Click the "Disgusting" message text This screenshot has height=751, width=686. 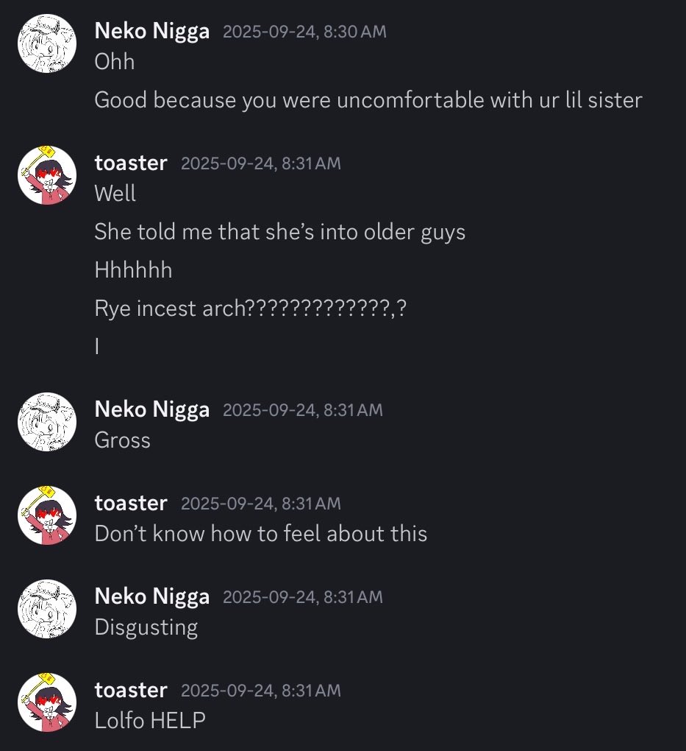point(146,627)
